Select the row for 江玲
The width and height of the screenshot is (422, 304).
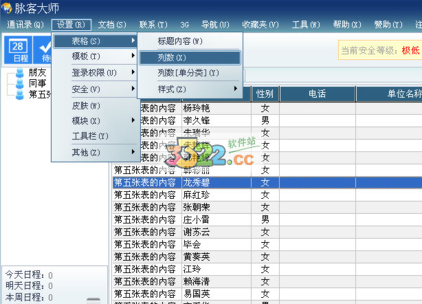pyautogui.click(x=267, y=269)
